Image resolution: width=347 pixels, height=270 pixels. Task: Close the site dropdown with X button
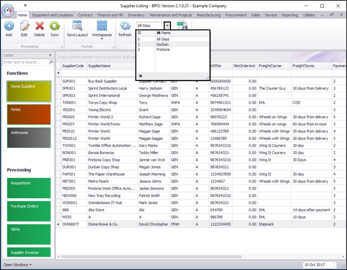tap(140, 75)
